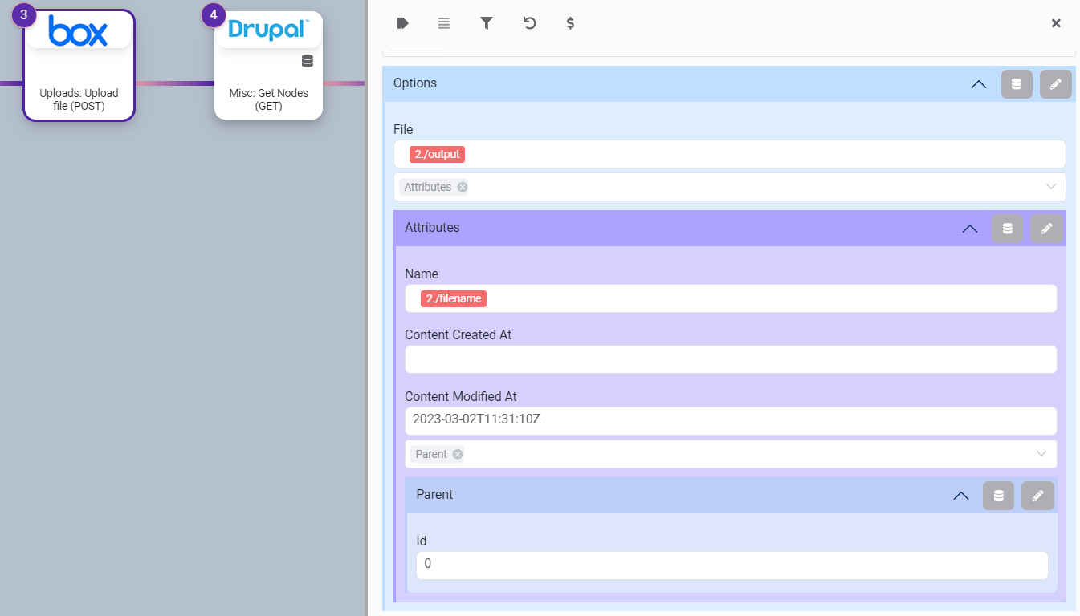Click pencil edit icon in Options header
This screenshot has height=616, width=1080.
coord(1055,84)
